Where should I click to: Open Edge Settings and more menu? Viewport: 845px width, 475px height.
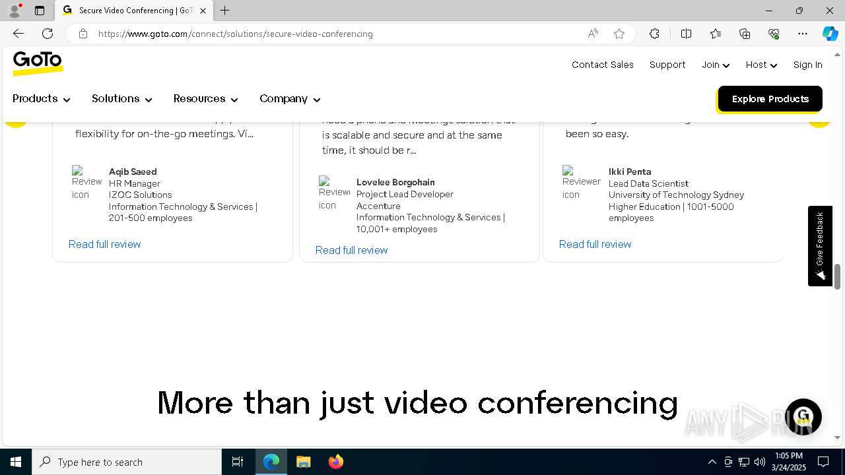pyautogui.click(x=803, y=34)
